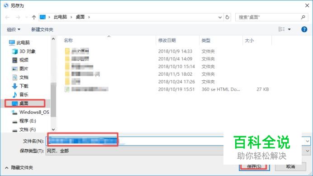
Task: Open help with the question mark
Action: [x=304, y=29]
